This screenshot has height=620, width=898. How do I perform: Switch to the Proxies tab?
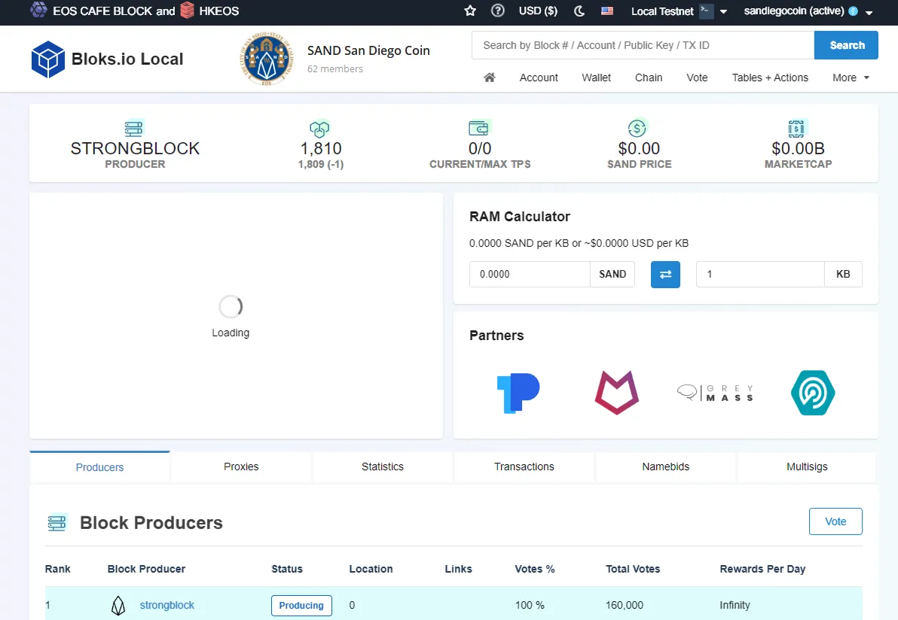(241, 467)
